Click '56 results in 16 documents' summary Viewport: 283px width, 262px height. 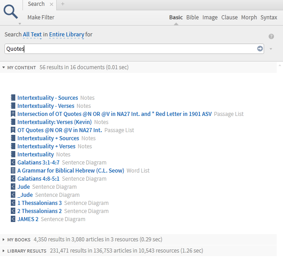point(84,67)
